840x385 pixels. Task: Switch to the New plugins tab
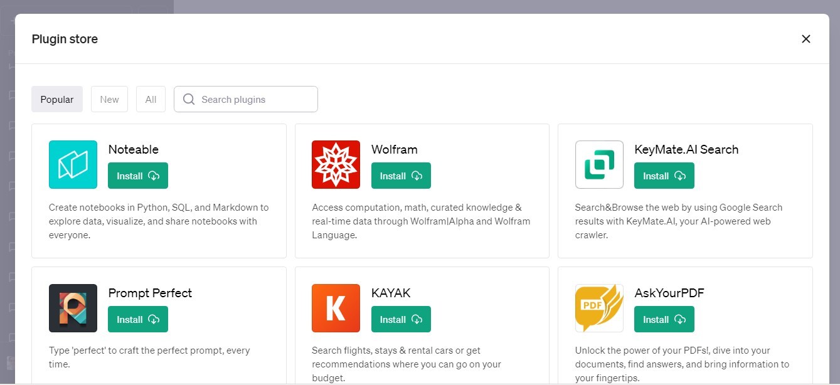click(x=109, y=99)
